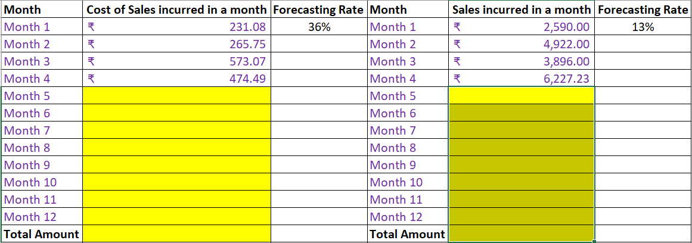Click the 'Cost of Sales incurred in a month' header
This screenshot has height=243, width=692.
click(176, 10)
